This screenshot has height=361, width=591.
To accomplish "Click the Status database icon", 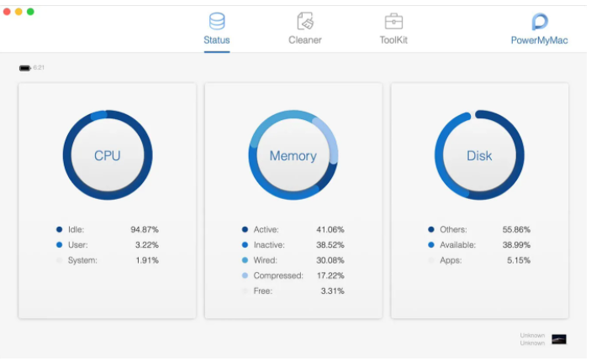I will (x=217, y=21).
